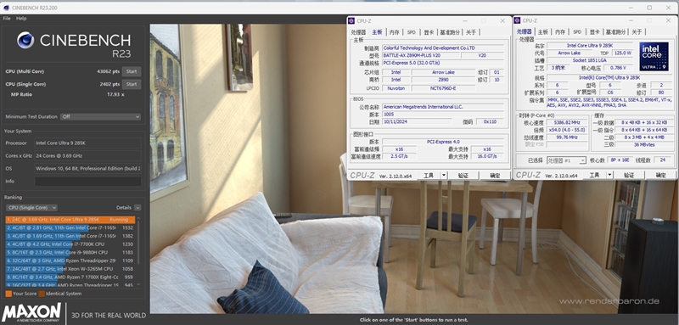Viewport: 679px width, 325px height.
Task: Select 处理器 tab in right CPU-Z window
Action: (x=524, y=32)
